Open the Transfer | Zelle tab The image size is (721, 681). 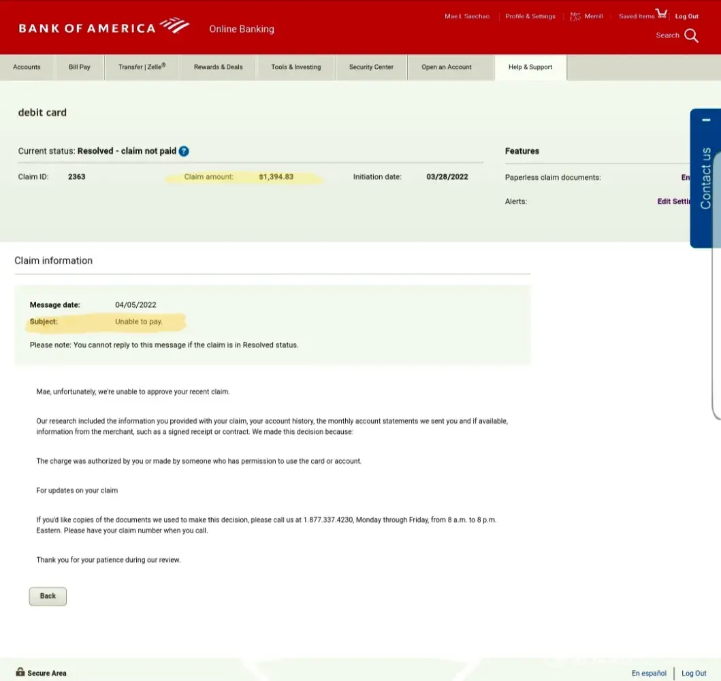click(142, 67)
